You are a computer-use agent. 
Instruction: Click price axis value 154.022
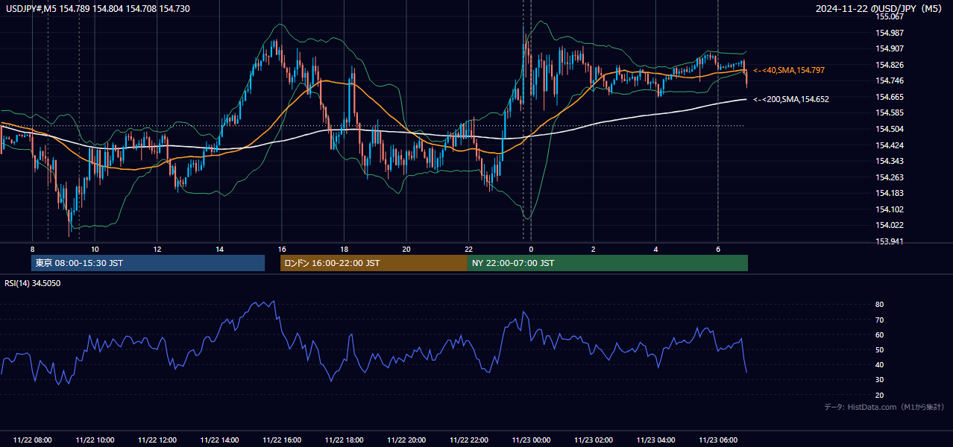click(889, 226)
